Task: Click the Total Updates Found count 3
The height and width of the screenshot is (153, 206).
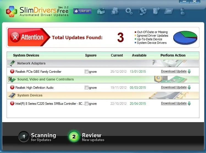Action: tap(121, 37)
